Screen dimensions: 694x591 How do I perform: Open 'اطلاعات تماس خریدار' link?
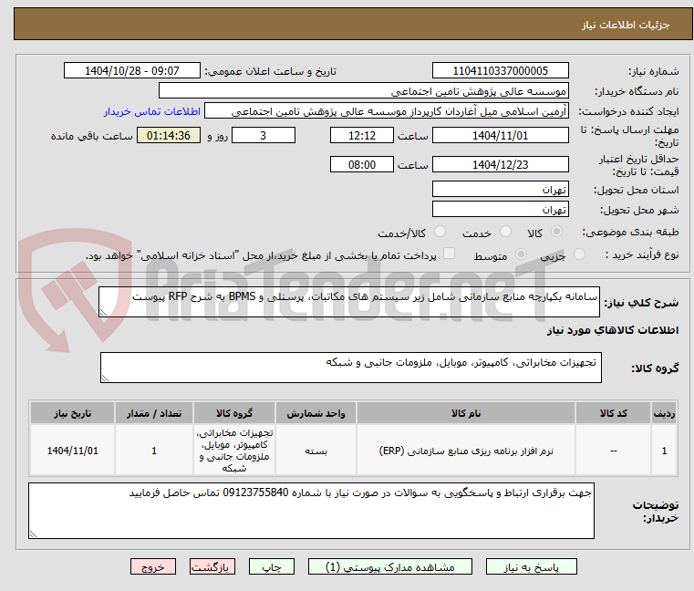tap(152, 111)
